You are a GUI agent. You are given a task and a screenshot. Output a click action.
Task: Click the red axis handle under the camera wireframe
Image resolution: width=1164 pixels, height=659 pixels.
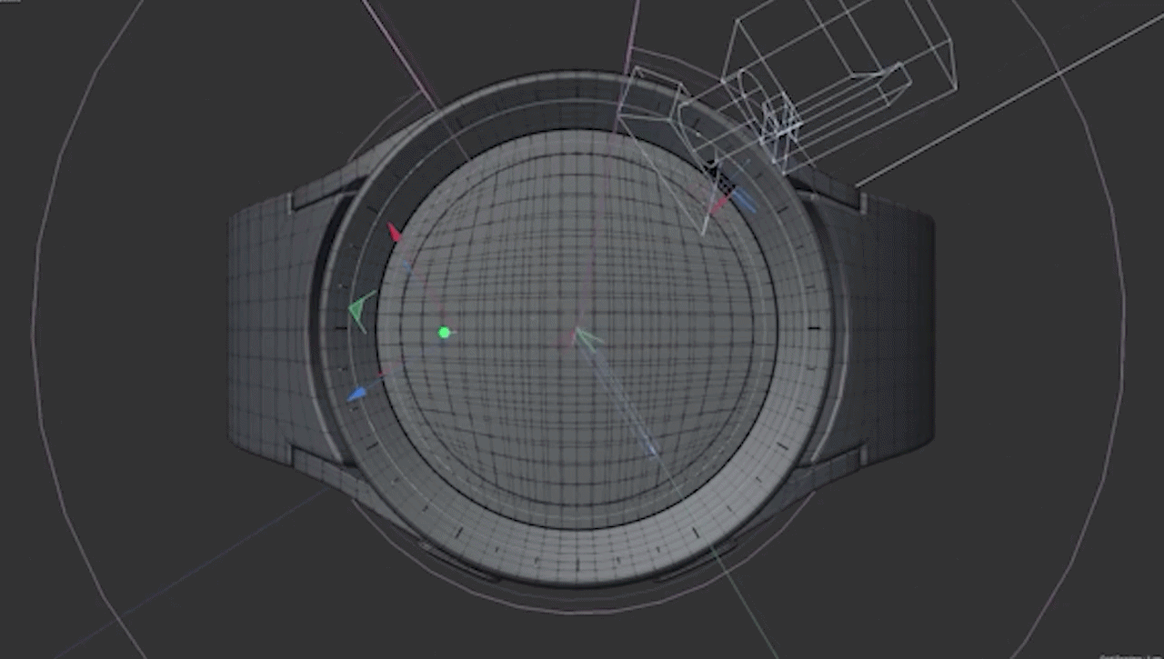point(718,205)
